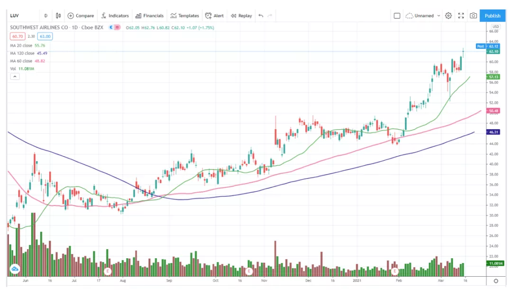Select the MA 60 close indicator legend

pos(27,61)
